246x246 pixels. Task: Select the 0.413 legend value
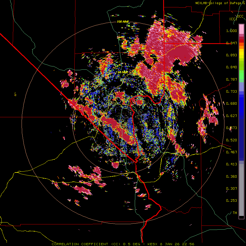coord(232,164)
